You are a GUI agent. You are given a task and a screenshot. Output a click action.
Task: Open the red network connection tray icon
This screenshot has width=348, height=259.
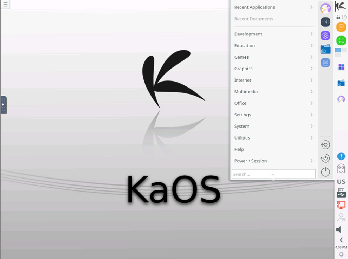[x=341, y=205]
